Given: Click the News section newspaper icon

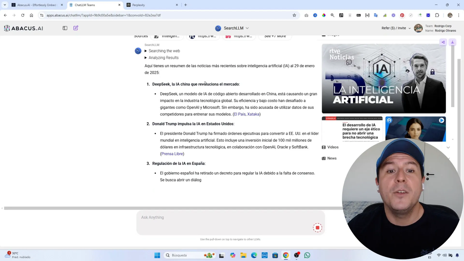Looking at the screenshot, I should pos(324,158).
